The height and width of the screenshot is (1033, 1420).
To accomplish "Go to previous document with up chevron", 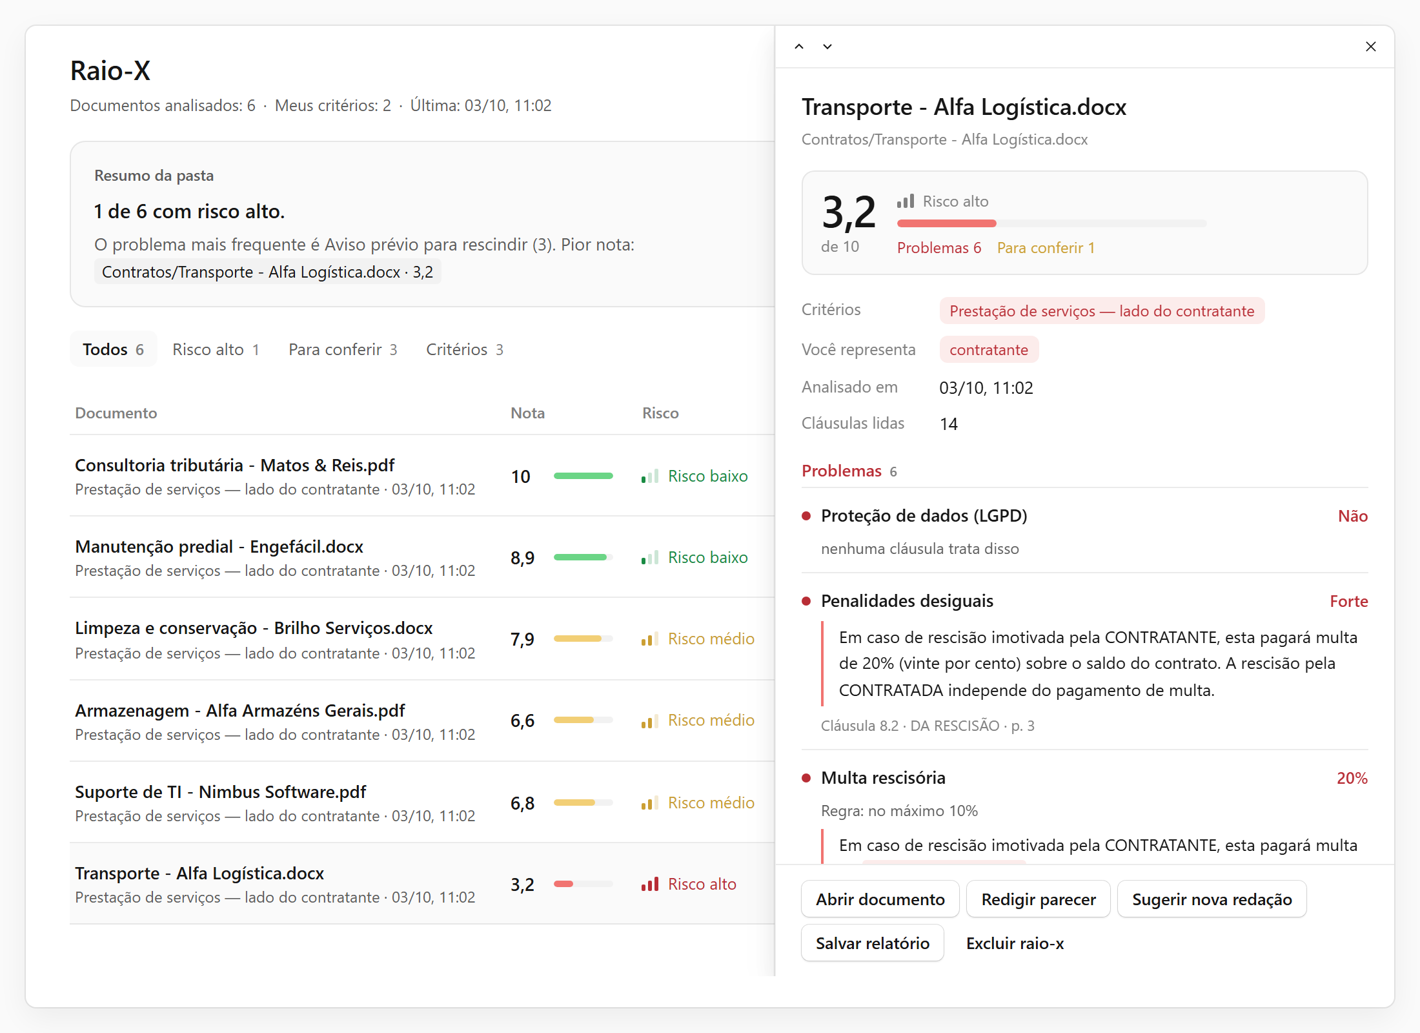I will [799, 46].
